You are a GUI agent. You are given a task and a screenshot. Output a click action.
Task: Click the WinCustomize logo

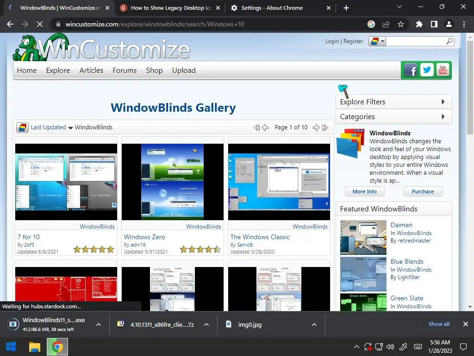pyautogui.click(x=101, y=48)
